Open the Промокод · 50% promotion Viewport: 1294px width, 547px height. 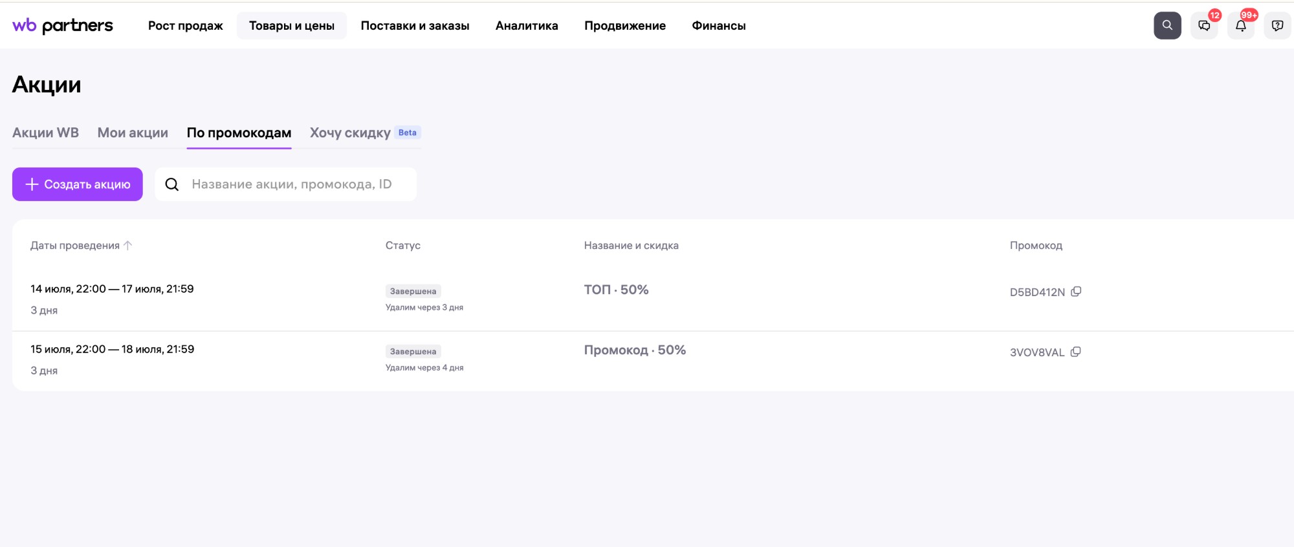point(635,350)
